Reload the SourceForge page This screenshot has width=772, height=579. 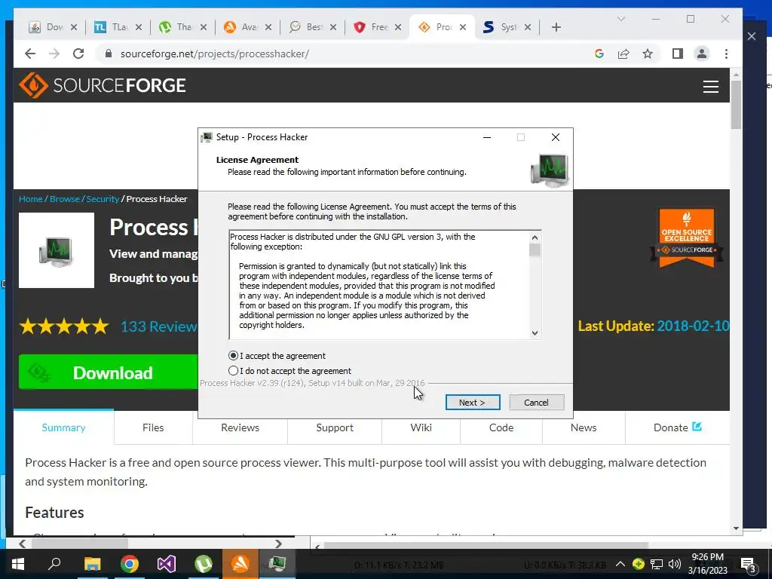pos(78,54)
